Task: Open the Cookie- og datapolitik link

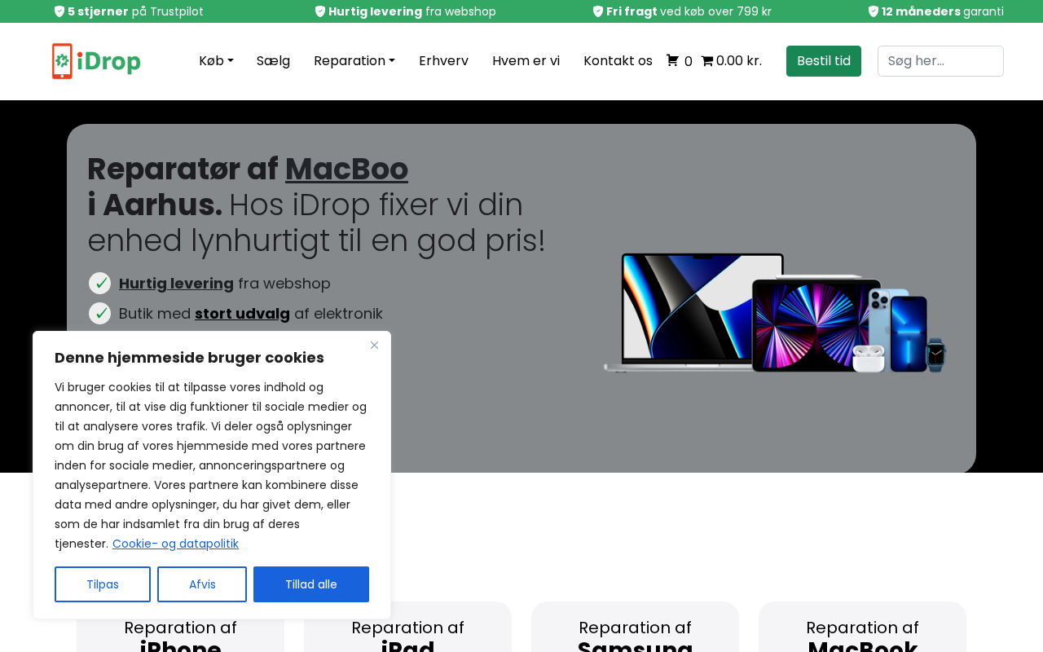Action: click(x=175, y=544)
